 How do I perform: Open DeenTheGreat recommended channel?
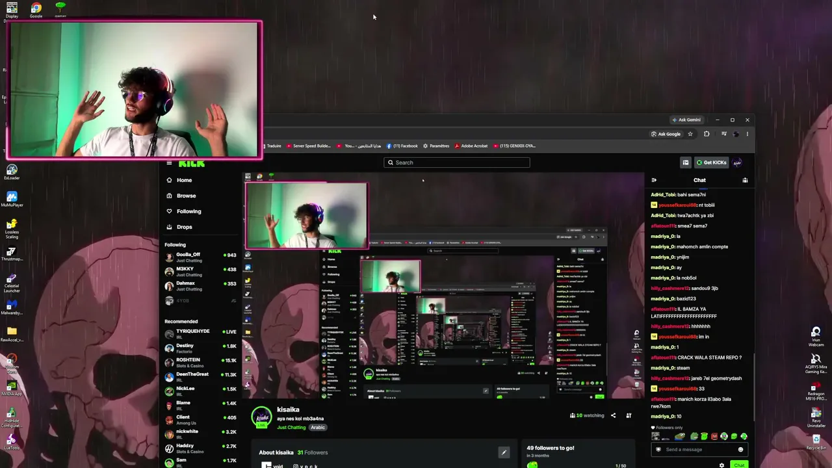(200, 376)
